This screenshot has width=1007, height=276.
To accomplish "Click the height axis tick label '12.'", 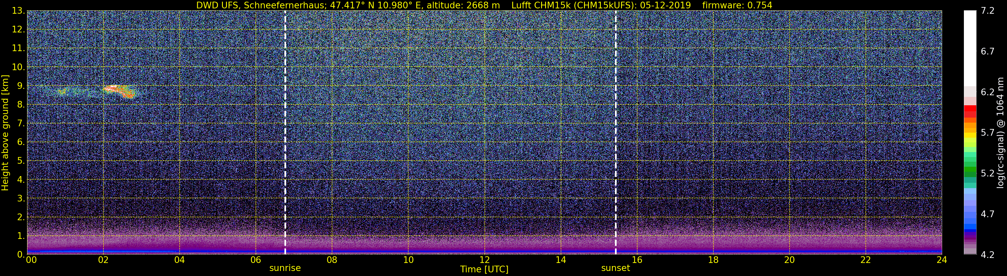I will 18,30.
